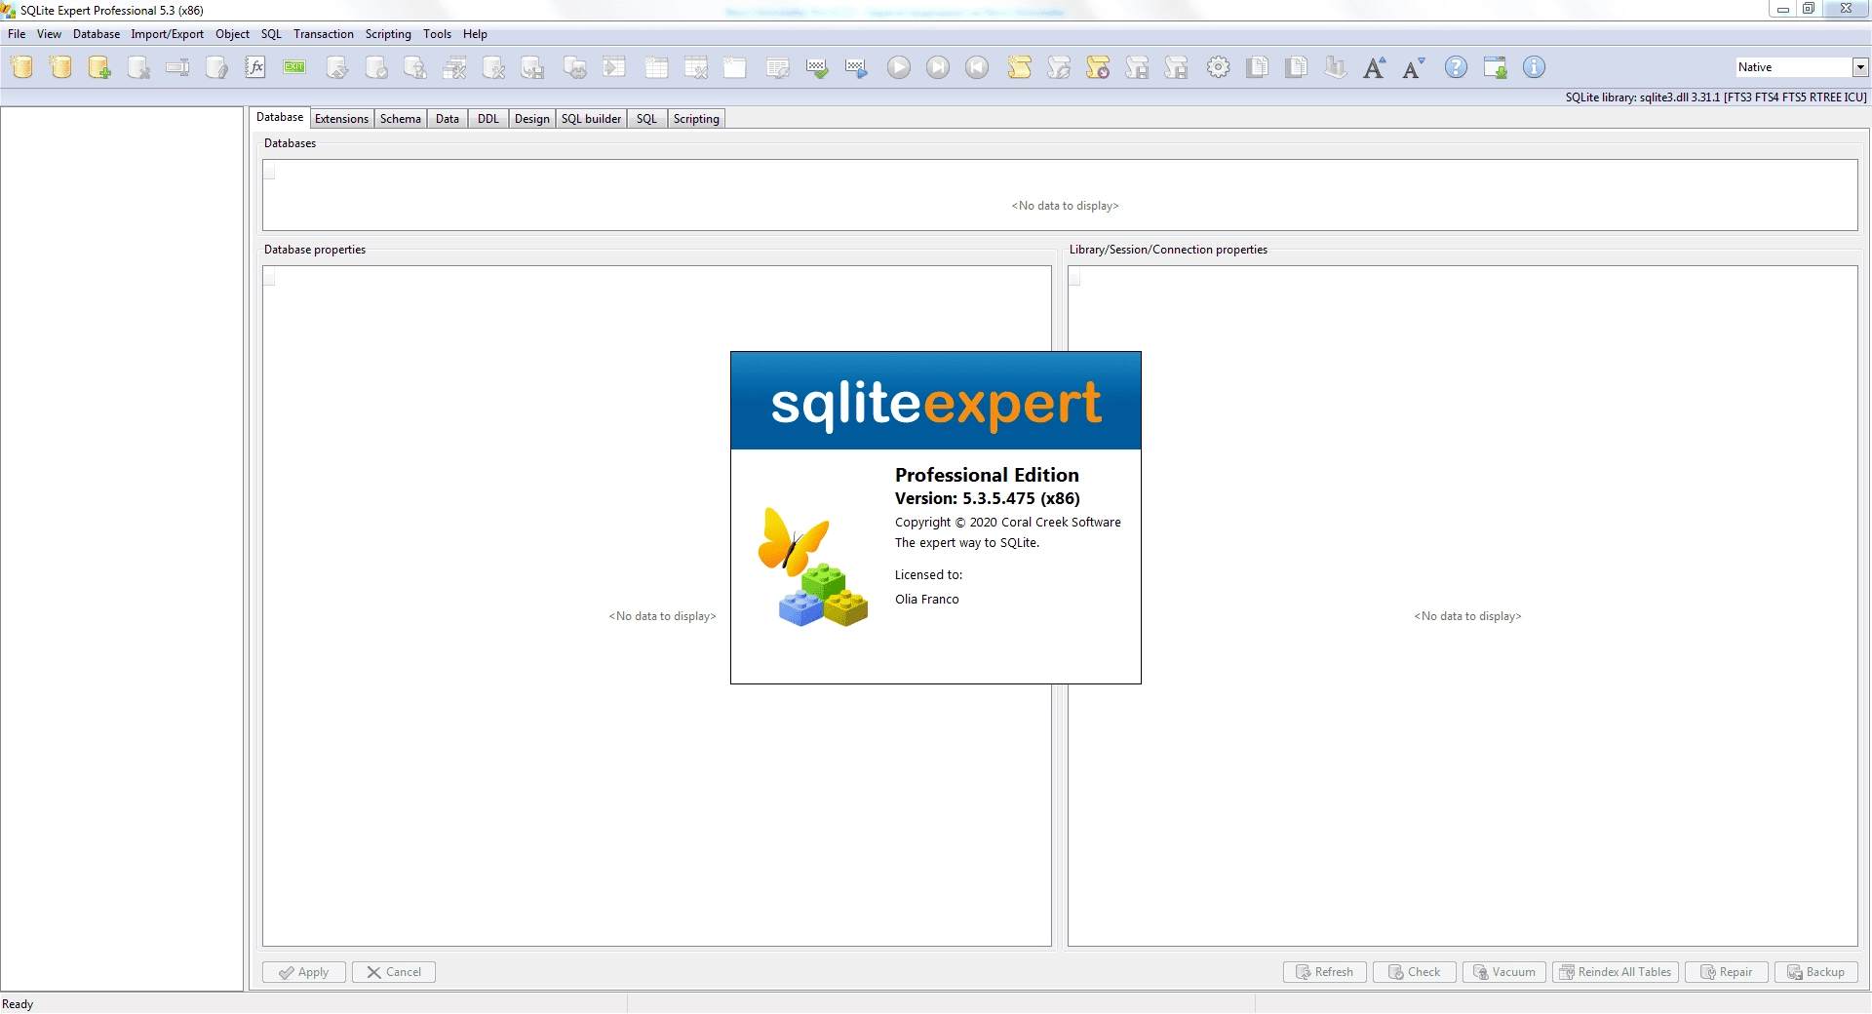Click the yellow script scroll with clock icon
Viewport: 1872px width, 1014px height.
[x=1098, y=67]
